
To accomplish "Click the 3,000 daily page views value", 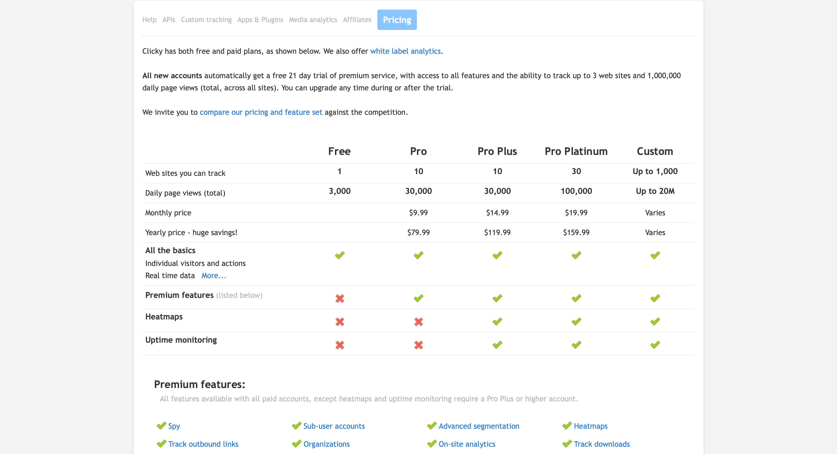I will 340,191.
